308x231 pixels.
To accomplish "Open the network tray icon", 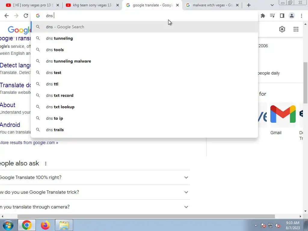I will [x=270, y=225].
